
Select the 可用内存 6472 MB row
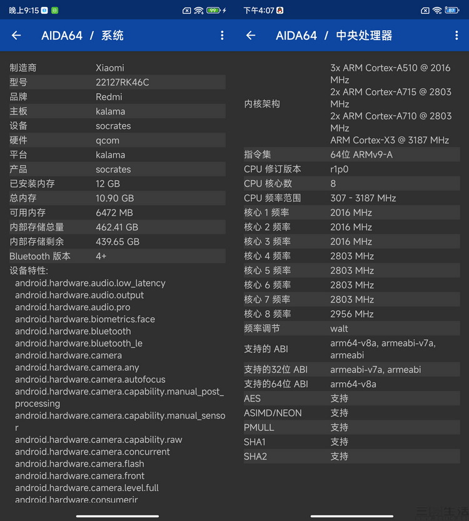pos(118,213)
